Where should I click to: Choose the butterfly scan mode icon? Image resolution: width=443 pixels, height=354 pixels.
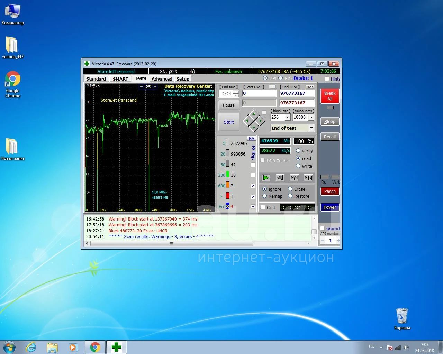[x=308, y=178]
